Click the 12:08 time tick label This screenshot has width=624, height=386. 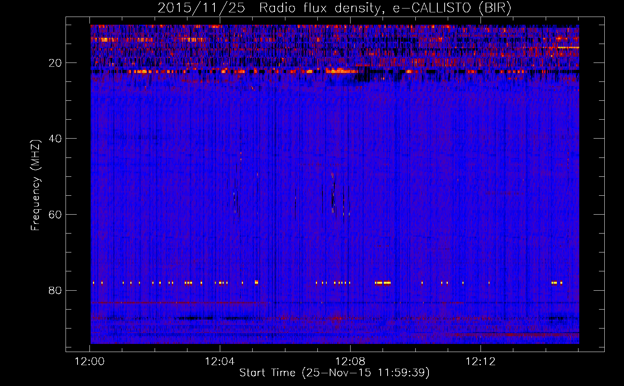tap(350, 362)
